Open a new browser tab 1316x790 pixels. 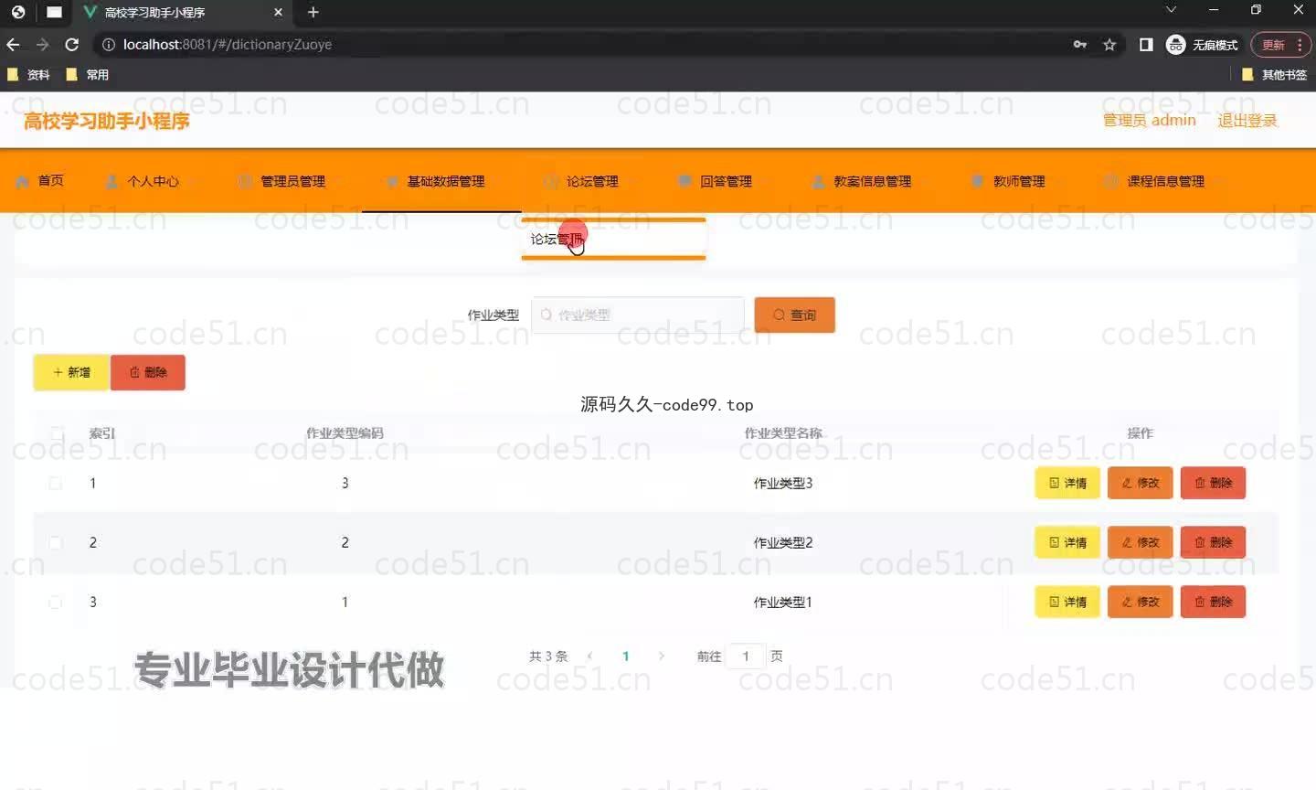coord(313,12)
